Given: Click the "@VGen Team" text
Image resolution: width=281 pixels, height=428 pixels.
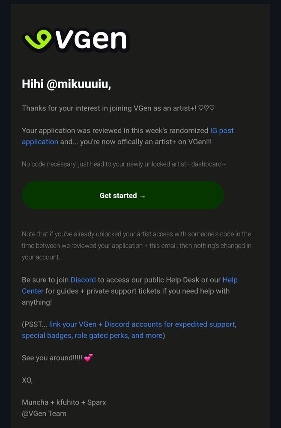Looking at the screenshot, I should [x=44, y=413].
